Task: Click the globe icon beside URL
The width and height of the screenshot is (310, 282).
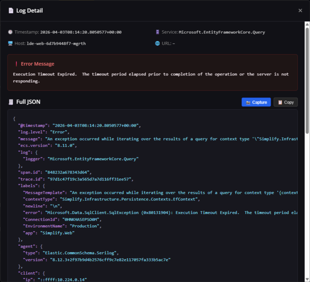Action: 157,43
